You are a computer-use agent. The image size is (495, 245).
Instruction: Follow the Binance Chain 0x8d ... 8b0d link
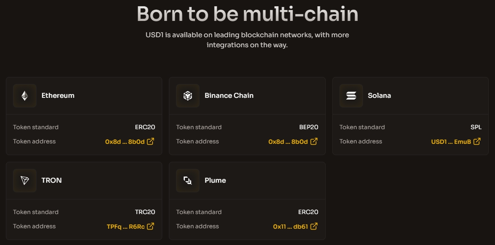288,142
